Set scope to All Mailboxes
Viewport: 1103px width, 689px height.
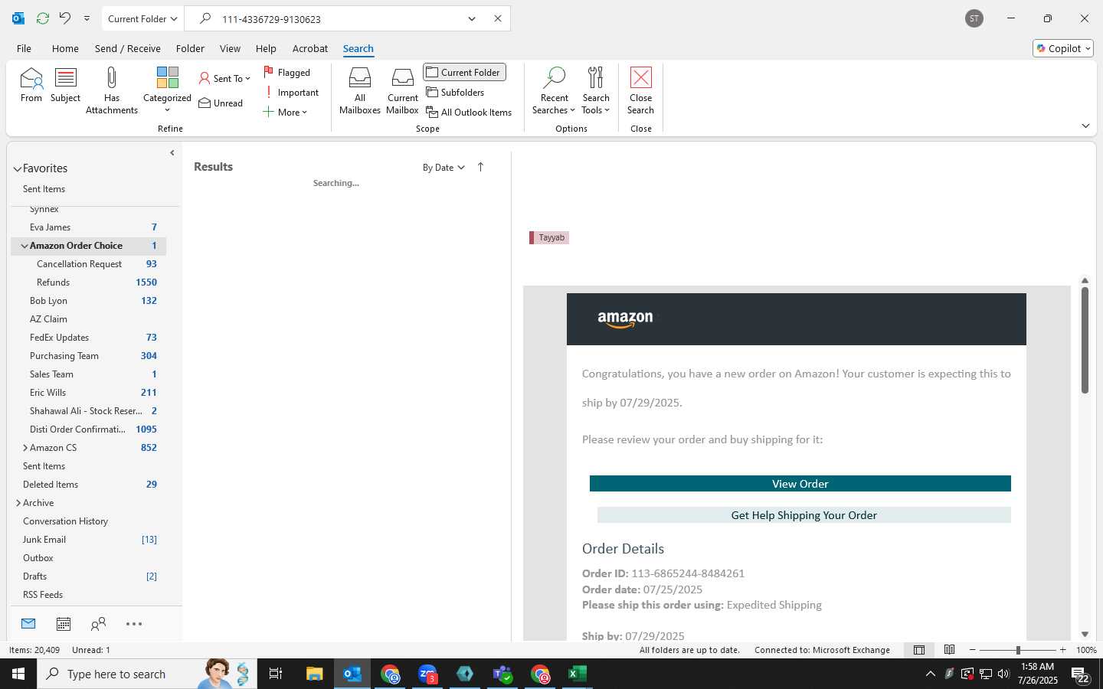click(x=360, y=90)
